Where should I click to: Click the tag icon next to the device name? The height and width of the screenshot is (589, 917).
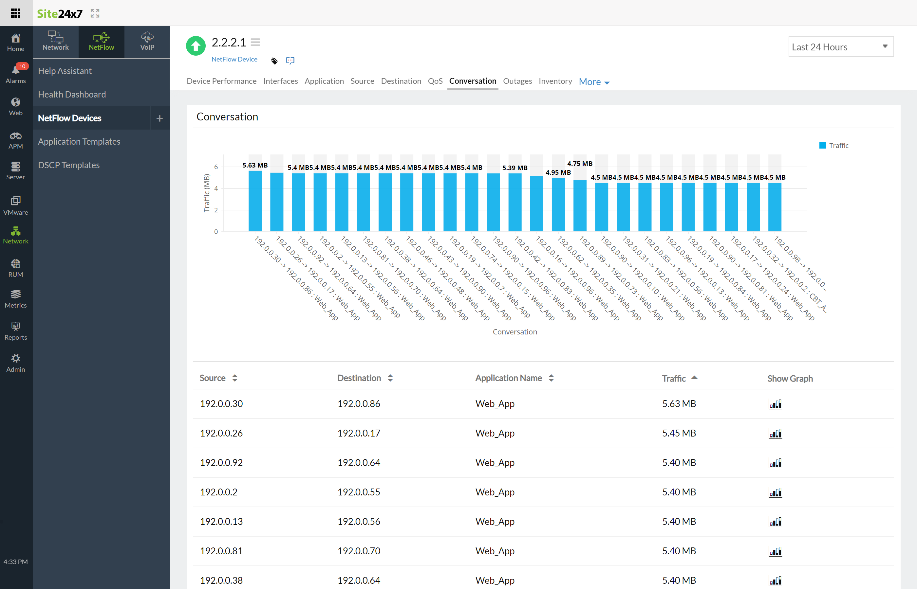click(x=274, y=61)
